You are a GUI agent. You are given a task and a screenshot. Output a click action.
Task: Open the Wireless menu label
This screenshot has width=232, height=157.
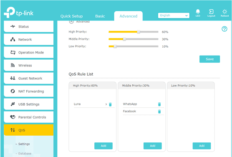(x=25, y=66)
